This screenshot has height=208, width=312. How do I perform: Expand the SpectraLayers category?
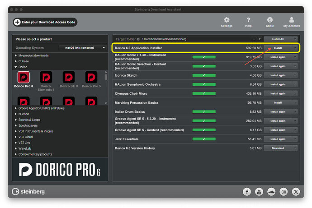[16, 125]
